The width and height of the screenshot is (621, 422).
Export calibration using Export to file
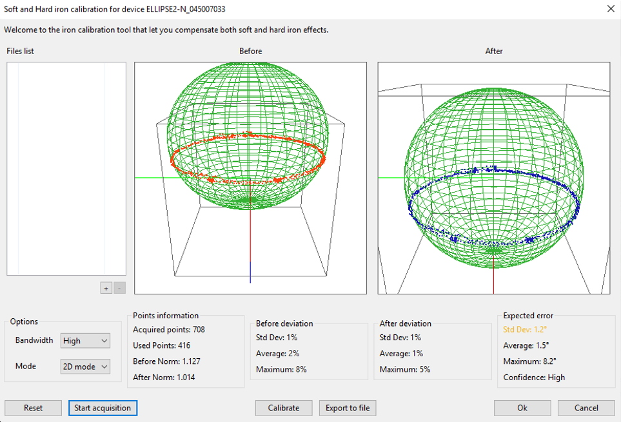click(348, 408)
